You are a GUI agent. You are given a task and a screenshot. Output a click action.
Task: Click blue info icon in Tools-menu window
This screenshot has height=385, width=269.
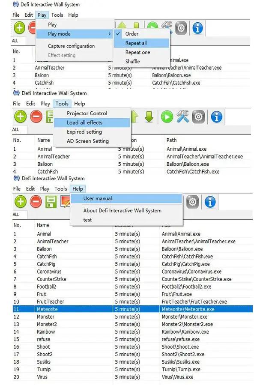click(x=216, y=116)
